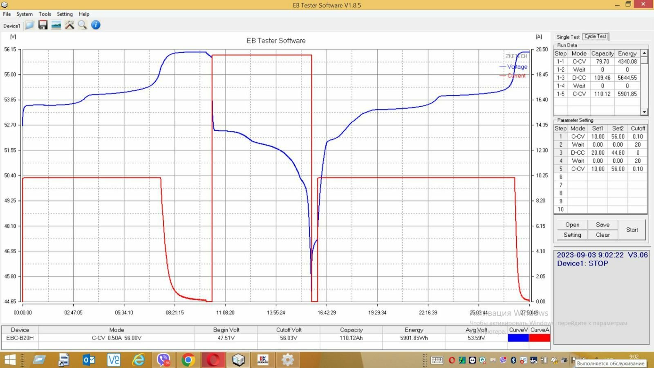Open the blue info about icon
The image size is (654, 368).
[x=96, y=25]
